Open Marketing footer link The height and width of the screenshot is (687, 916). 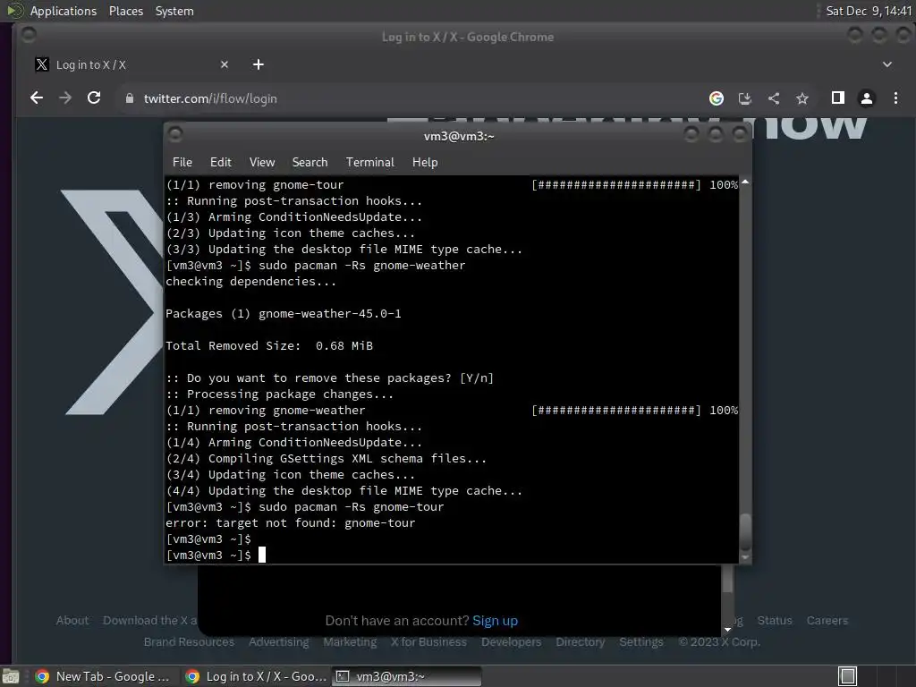[x=350, y=642]
